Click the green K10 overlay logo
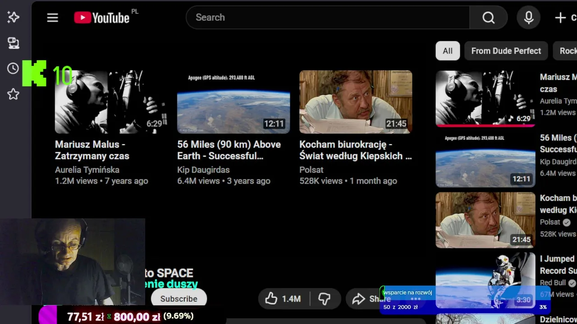 pos(47,74)
